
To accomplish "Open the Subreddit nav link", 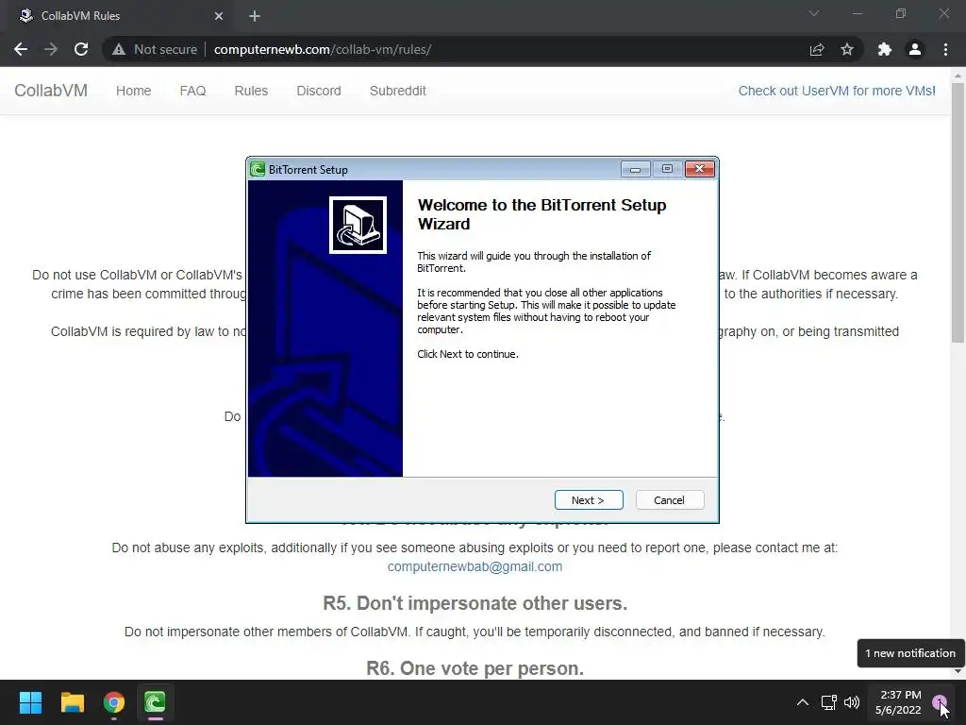I will [398, 91].
